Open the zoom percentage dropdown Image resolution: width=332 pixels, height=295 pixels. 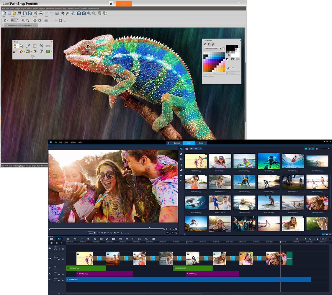click(18, 20)
